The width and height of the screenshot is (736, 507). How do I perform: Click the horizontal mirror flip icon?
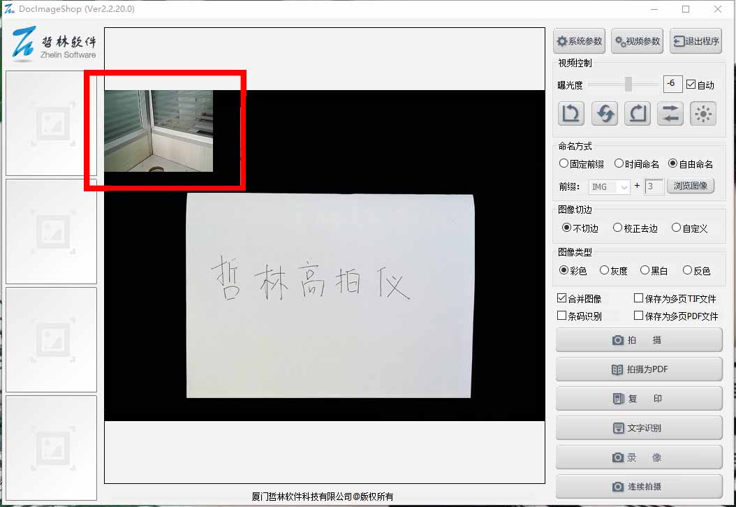(670, 113)
